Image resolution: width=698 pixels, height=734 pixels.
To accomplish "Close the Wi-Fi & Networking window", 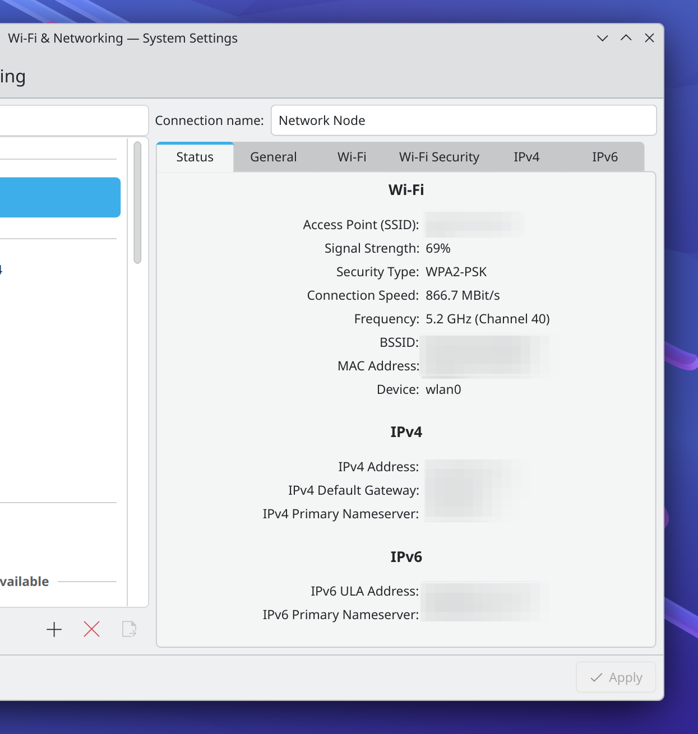I will coord(649,38).
